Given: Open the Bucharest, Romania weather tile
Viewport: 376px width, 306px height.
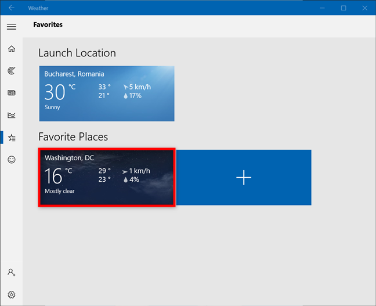Looking at the screenshot, I should pos(107,93).
